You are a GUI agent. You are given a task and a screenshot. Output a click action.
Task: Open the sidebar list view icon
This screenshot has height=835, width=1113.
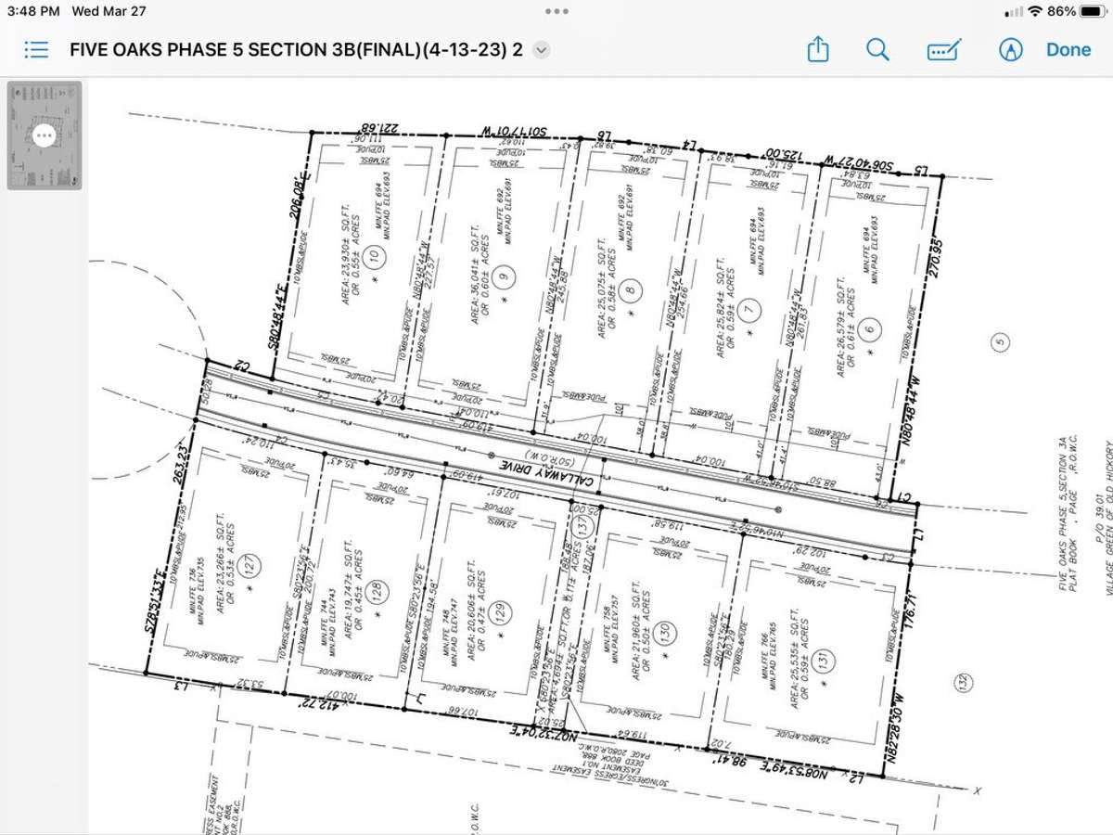pyautogui.click(x=36, y=49)
